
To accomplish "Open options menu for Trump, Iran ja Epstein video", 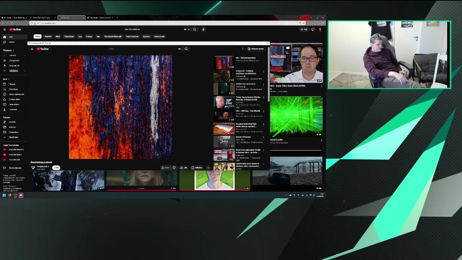I will tap(263, 98).
